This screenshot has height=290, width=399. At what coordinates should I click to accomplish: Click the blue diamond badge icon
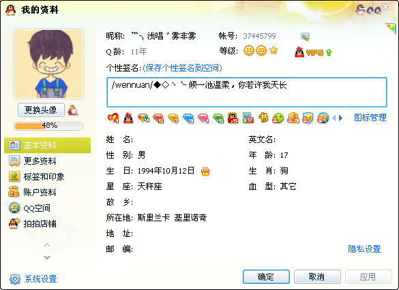(188, 118)
